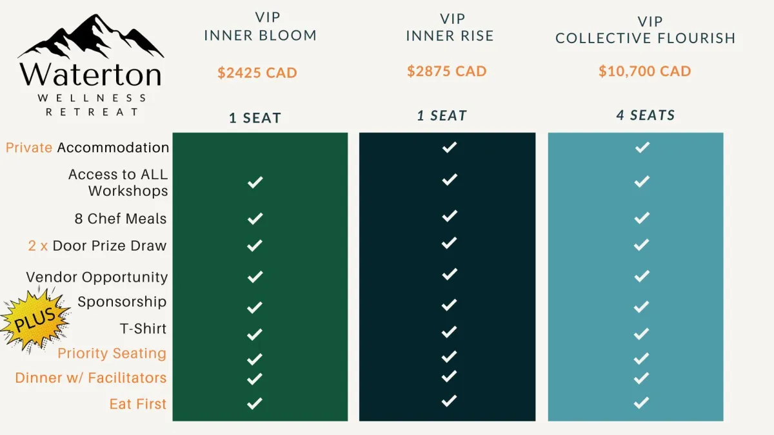Click the $10,700 CAD price
This screenshot has width=774, height=435.
click(644, 71)
